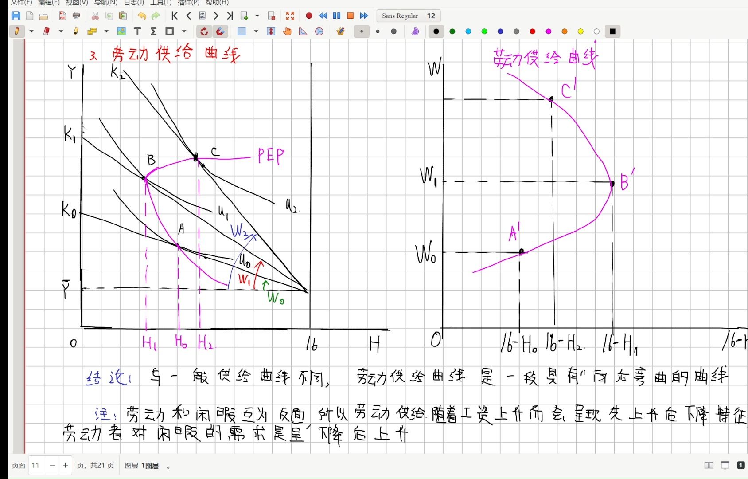Insert a LaTeX formula with sigma icon

click(x=153, y=31)
